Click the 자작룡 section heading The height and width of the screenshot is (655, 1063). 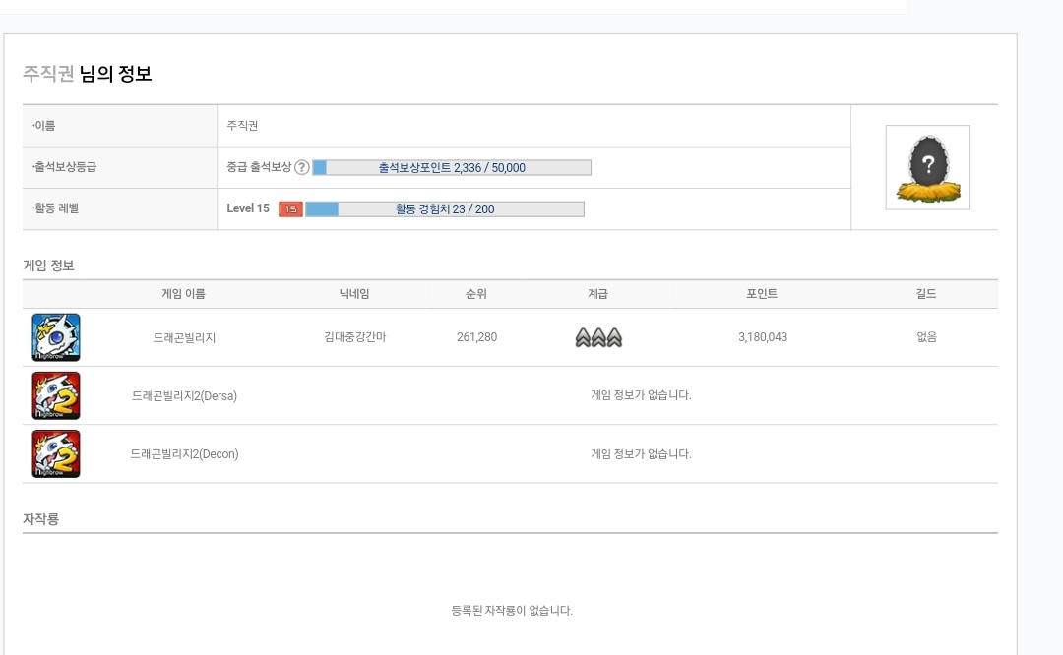41,518
